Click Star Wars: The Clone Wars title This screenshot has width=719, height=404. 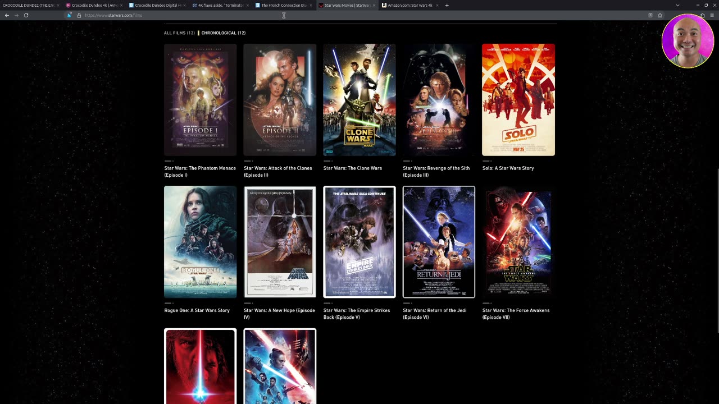coord(353,168)
